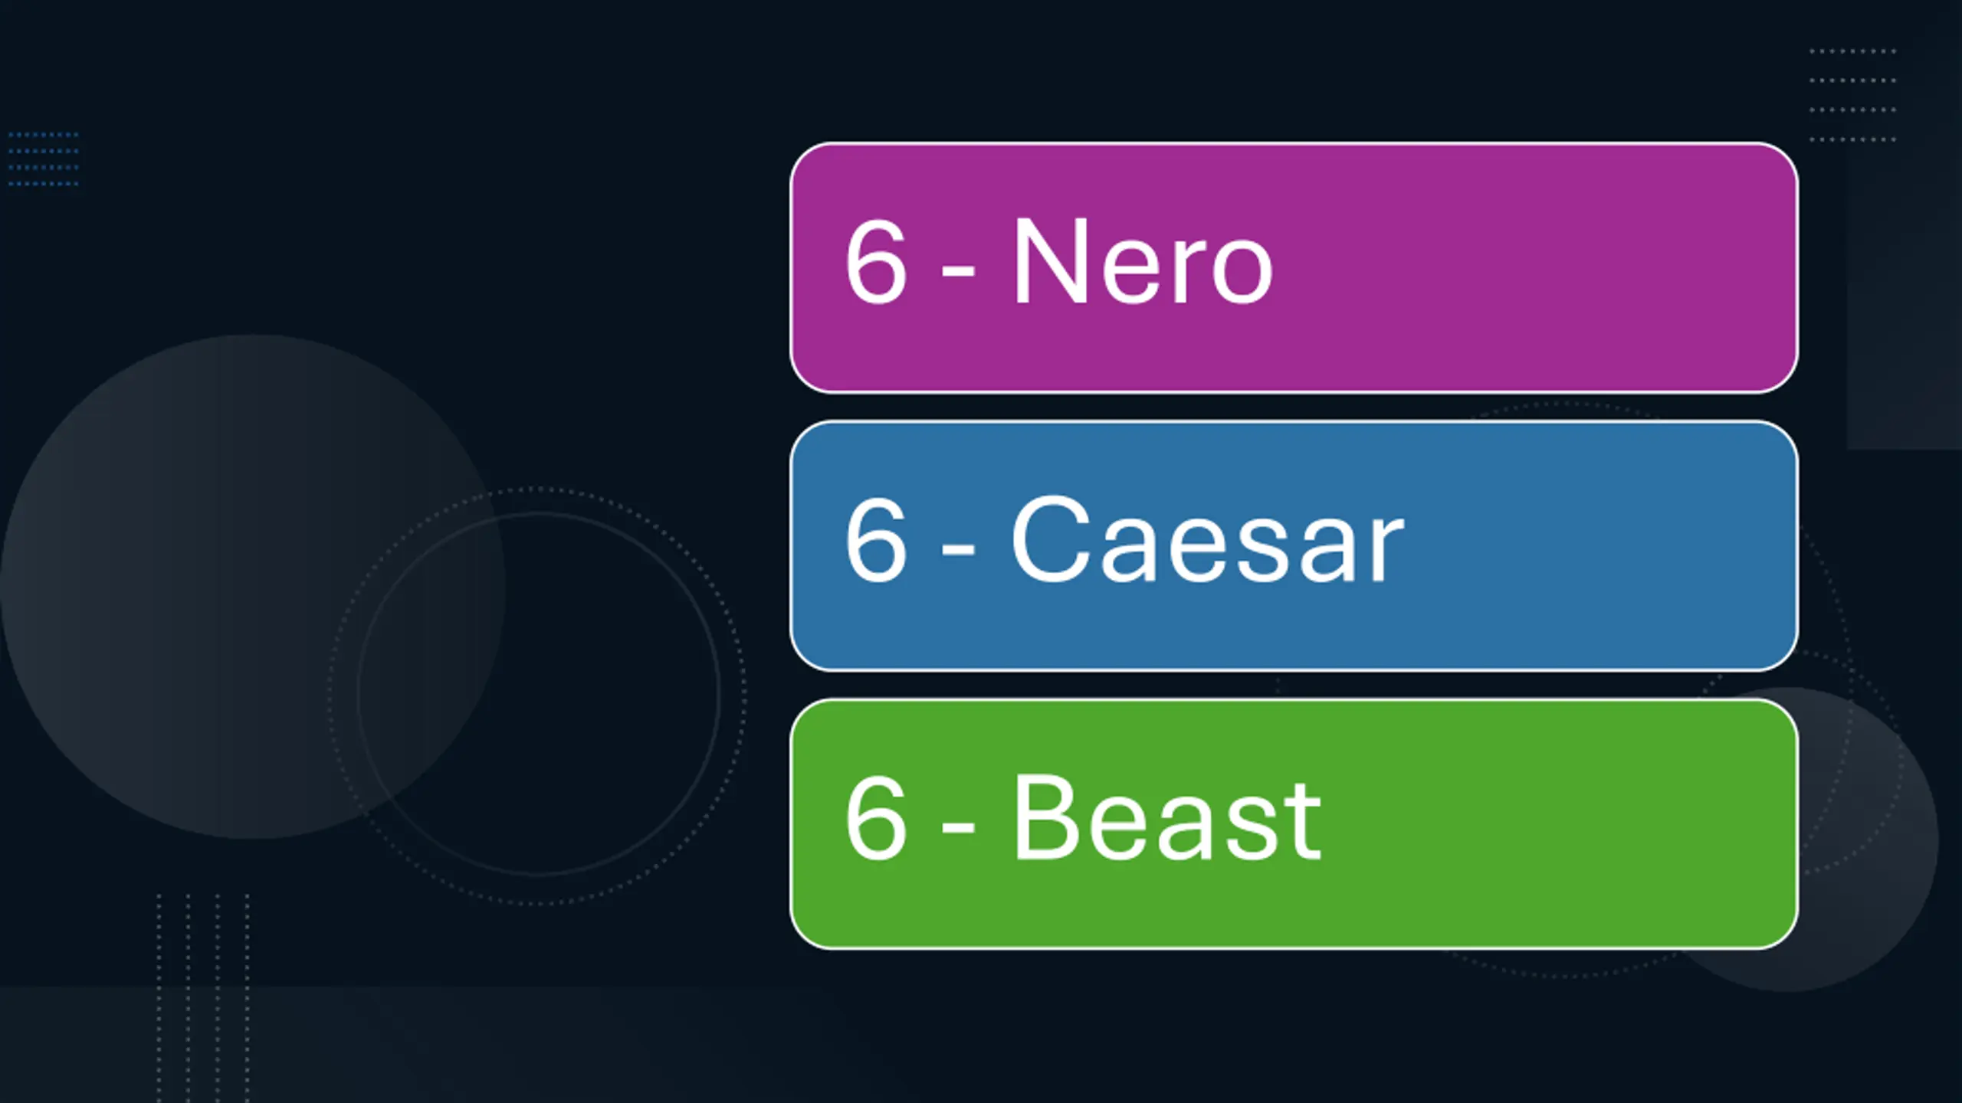Click the blue dot grid at left edge
Screen dimensions: 1962x1103
[x=43, y=159]
